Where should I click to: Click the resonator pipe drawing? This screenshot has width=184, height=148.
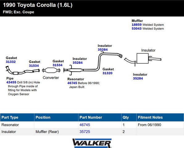(93, 64)
